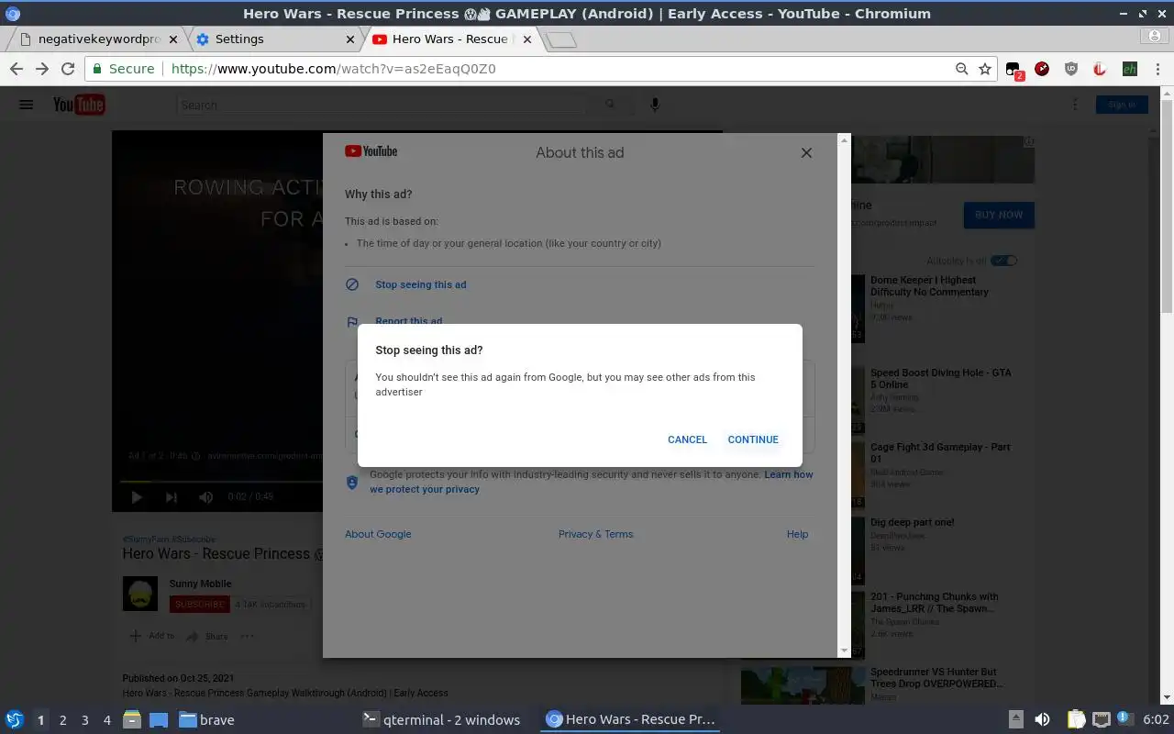Click the Add to playlist button
The image size is (1174, 734).
click(x=151, y=636)
